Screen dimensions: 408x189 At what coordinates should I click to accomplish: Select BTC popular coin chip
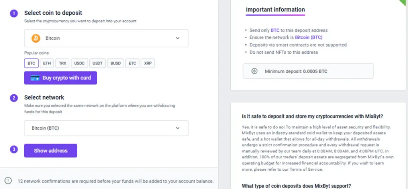(31, 63)
